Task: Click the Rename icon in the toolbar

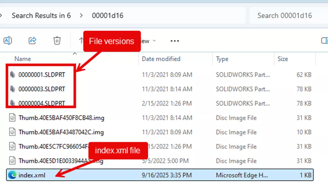Action: (x=8, y=41)
